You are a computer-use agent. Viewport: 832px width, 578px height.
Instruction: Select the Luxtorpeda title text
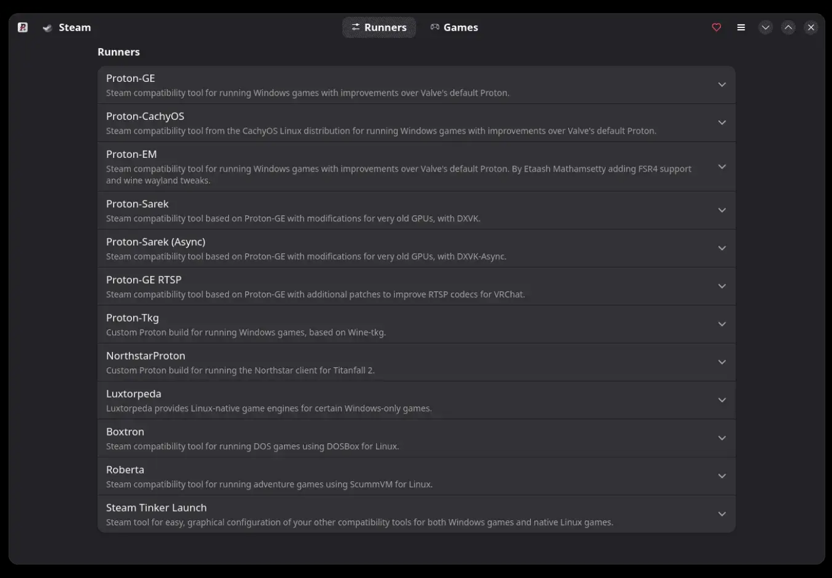tap(134, 394)
